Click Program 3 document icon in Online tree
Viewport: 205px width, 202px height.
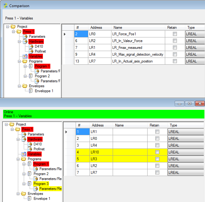point(30,184)
